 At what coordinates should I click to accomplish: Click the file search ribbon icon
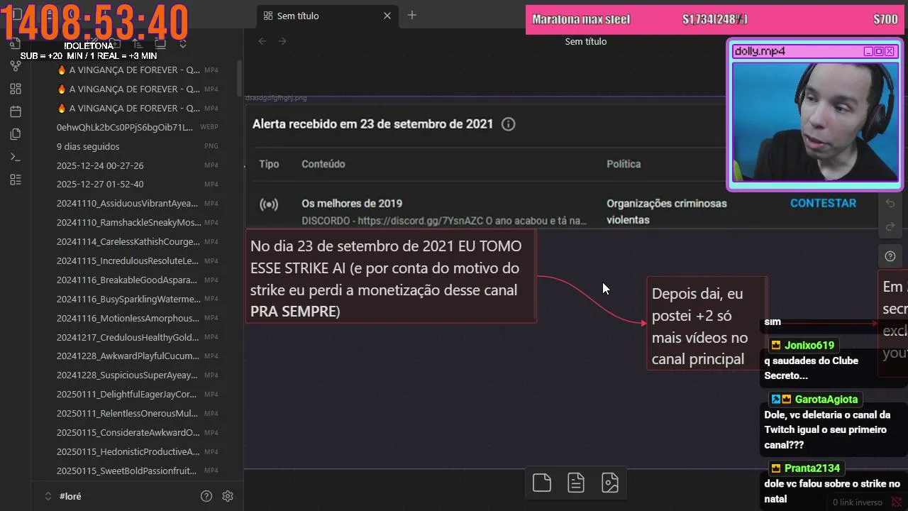point(16,44)
